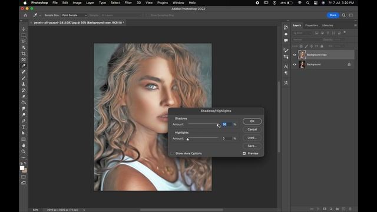This screenshot has height=212, width=377.
Task: Click Cancel in Shadows/Highlights dialog
Action: tap(252, 130)
